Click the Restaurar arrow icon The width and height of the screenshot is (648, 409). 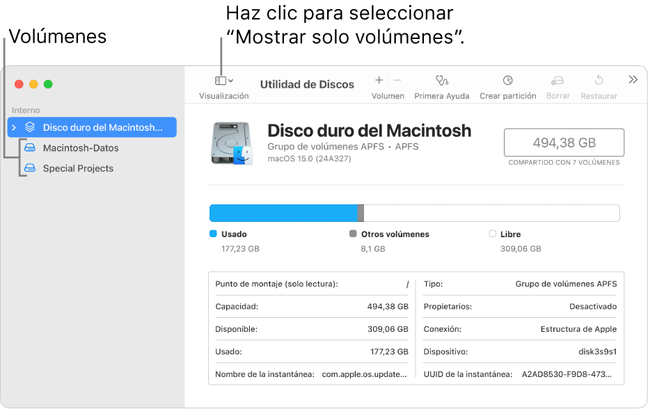599,80
